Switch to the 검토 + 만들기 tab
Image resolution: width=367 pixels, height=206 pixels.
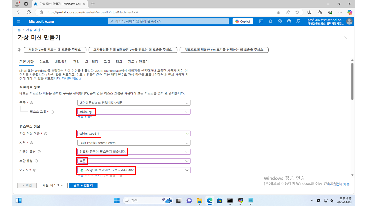138,62
